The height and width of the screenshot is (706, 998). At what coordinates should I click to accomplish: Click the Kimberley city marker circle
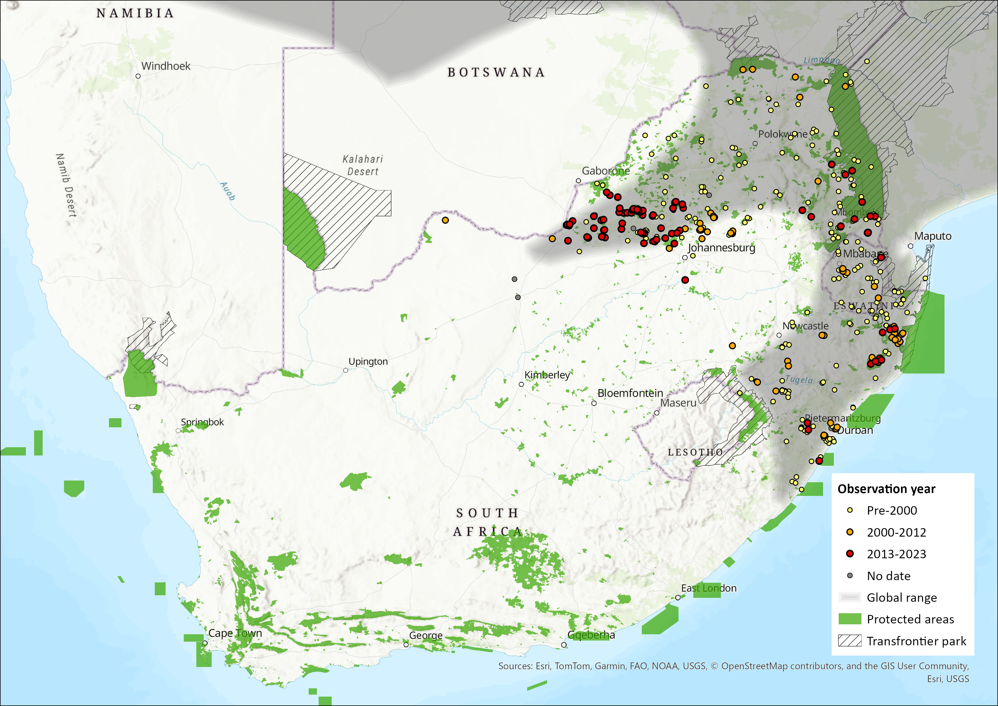tap(521, 384)
